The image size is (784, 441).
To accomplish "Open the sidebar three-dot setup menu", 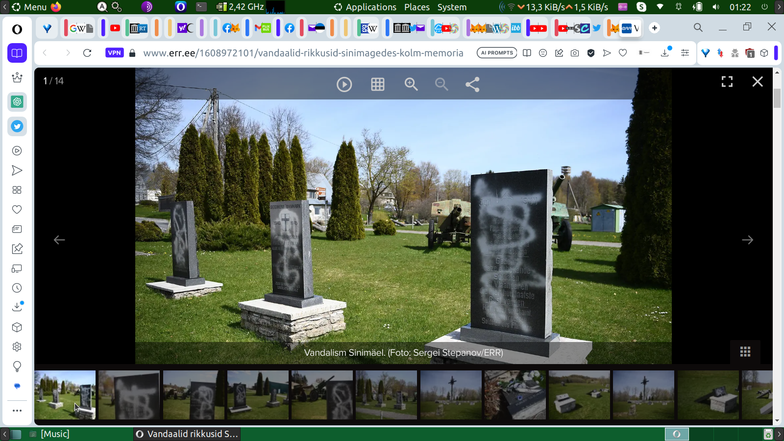I will (x=17, y=411).
